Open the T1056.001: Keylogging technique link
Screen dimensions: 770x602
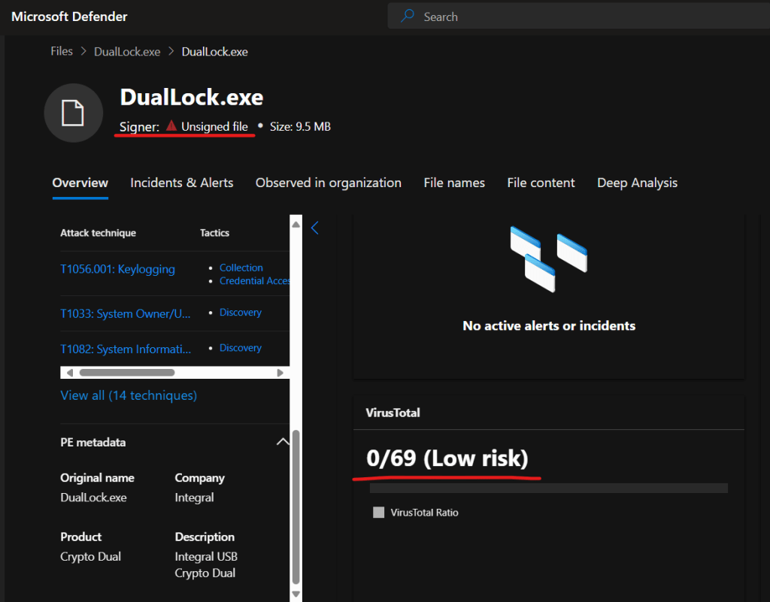117,269
